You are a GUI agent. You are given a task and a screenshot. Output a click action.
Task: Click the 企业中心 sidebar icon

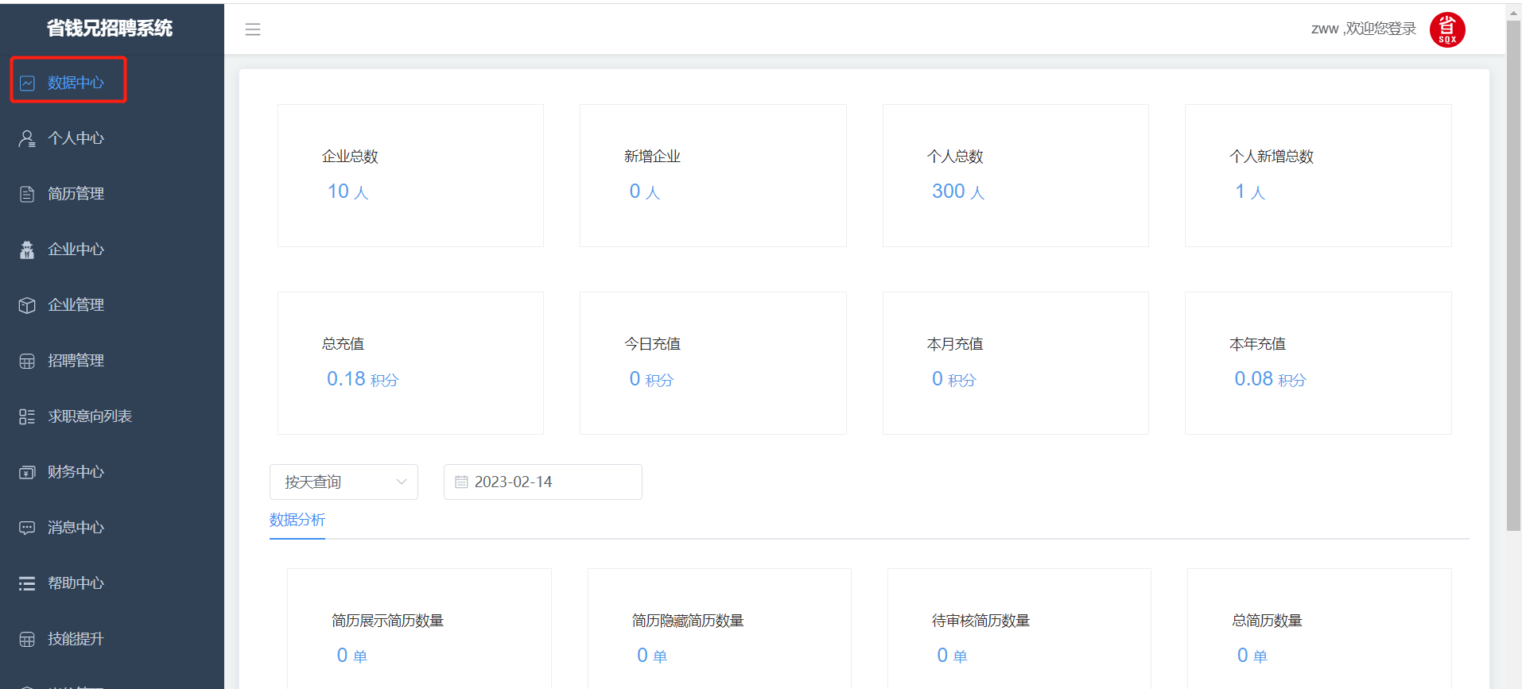pyautogui.click(x=27, y=250)
